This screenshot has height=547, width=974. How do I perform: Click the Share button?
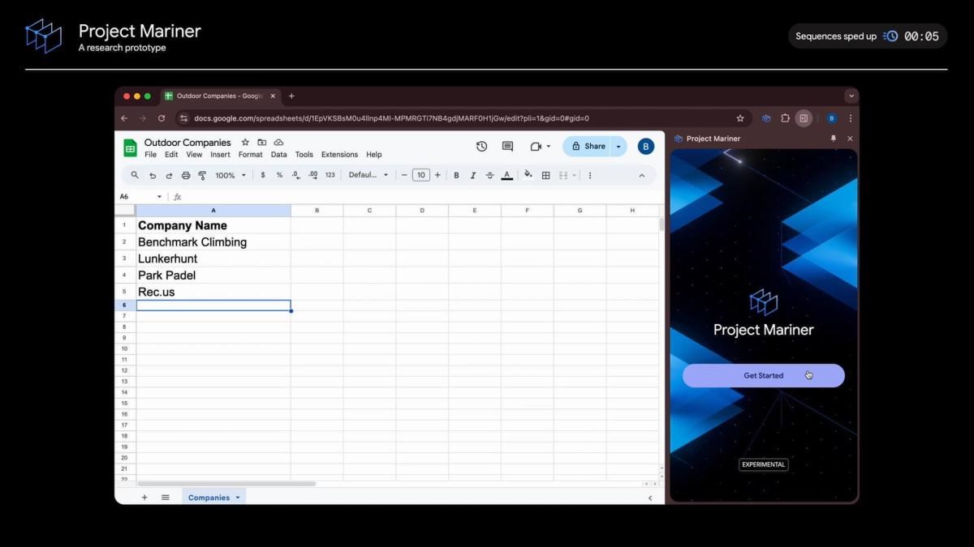(x=588, y=147)
